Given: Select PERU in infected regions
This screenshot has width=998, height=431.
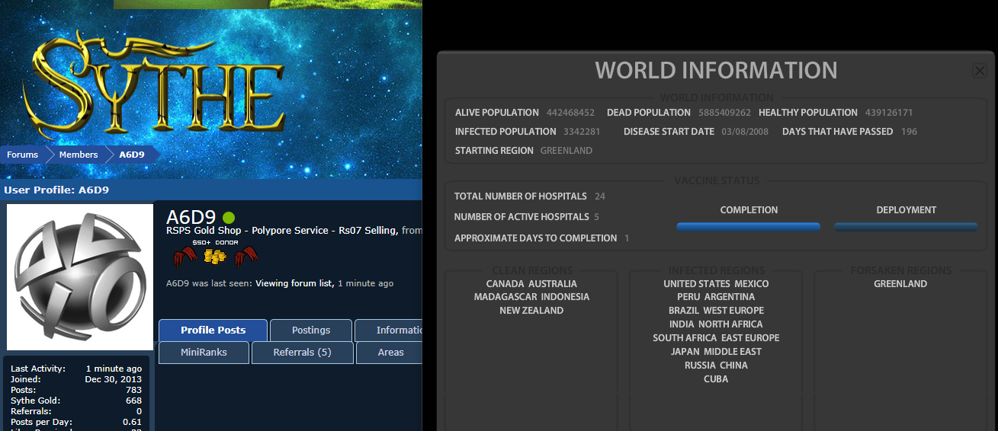Looking at the screenshot, I should click(x=688, y=297).
